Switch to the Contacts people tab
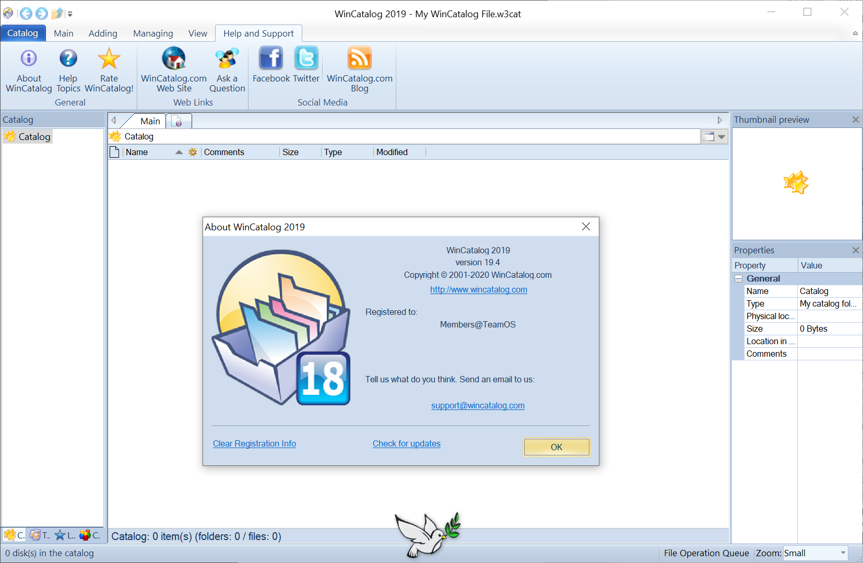Screen dimensions: 863x563 pyautogui.click(x=90, y=535)
